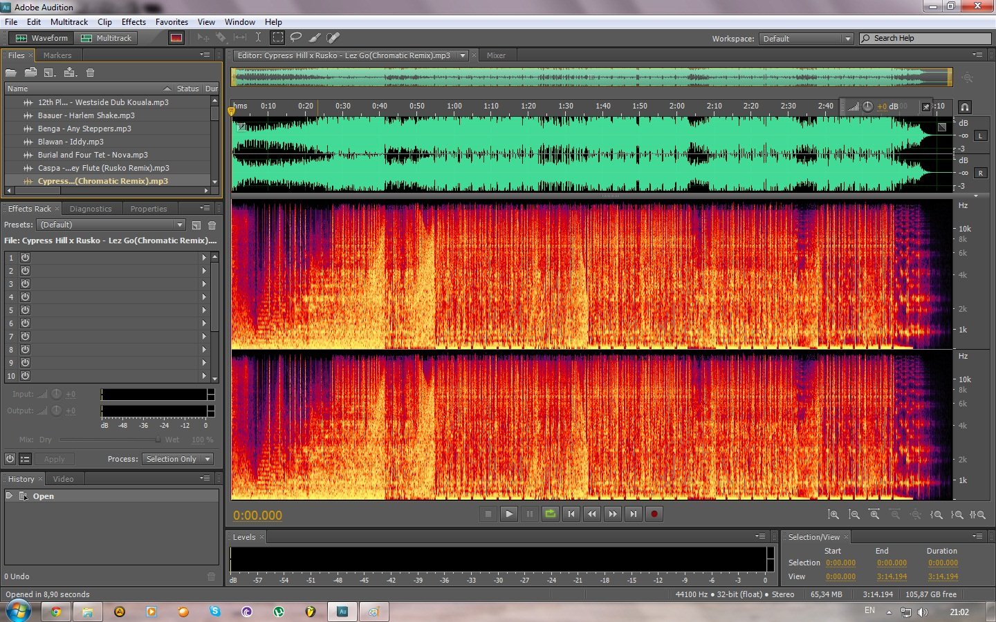Image resolution: width=996 pixels, height=622 pixels.
Task: Switch to Multitrack view button
Action: point(107,38)
